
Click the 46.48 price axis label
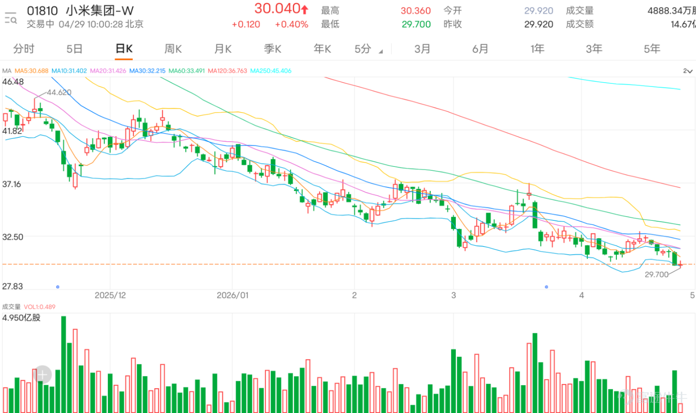pos(13,82)
